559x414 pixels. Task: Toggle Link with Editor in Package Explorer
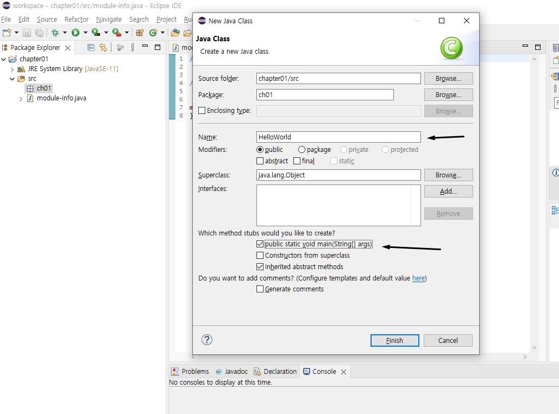[x=103, y=47]
